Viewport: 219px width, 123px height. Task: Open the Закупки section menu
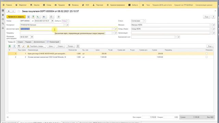[x=35, y=5]
